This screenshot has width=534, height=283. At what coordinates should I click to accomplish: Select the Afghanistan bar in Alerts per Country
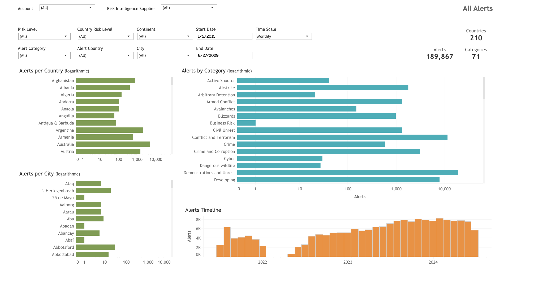coord(106,80)
